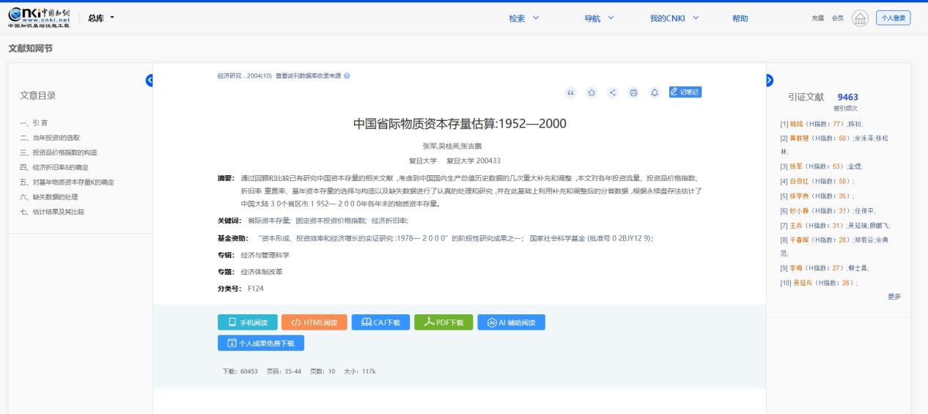Screen dimensions: 928x414
Task: Jump to section 三、投资品价格指数的构造
Action: [x=59, y=152]
